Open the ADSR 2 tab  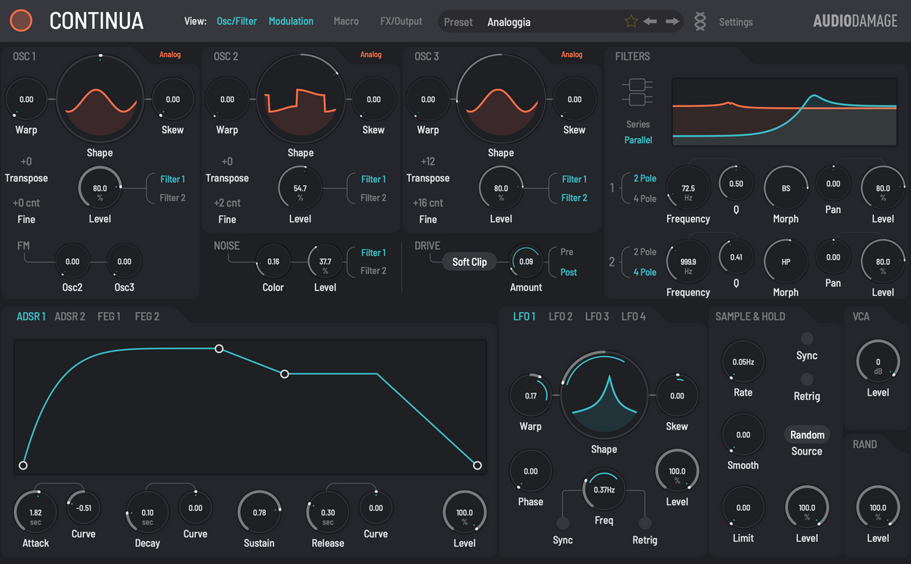(70, 317)
